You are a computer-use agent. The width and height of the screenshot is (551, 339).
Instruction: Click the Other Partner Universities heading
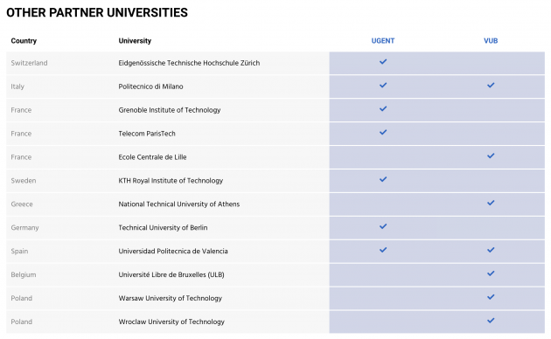pyautogui.click(x=97, y=12)
